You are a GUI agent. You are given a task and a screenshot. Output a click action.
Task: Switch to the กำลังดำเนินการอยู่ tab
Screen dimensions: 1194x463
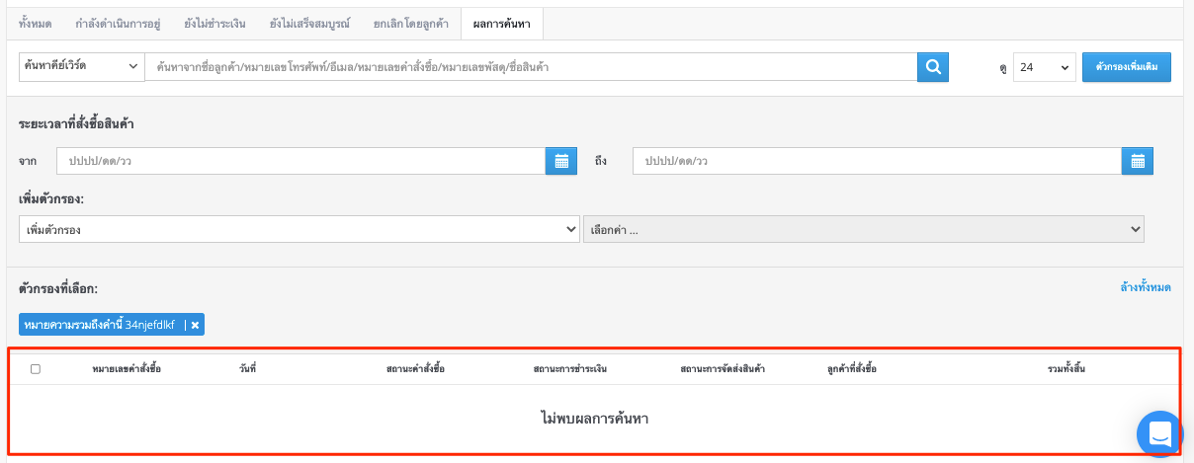(118, 22)
